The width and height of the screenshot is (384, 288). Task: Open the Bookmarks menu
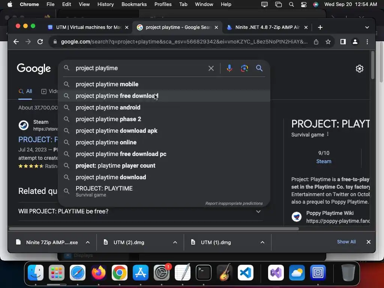[134, 4]
